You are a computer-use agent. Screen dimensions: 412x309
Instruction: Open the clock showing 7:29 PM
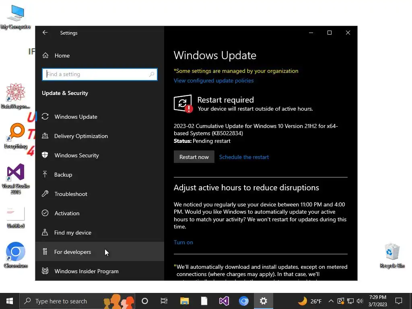click(x=377, y=301)
